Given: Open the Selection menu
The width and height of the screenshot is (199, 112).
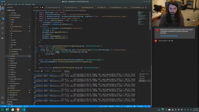Looking at the screenshot, I should tap(10, 4).
